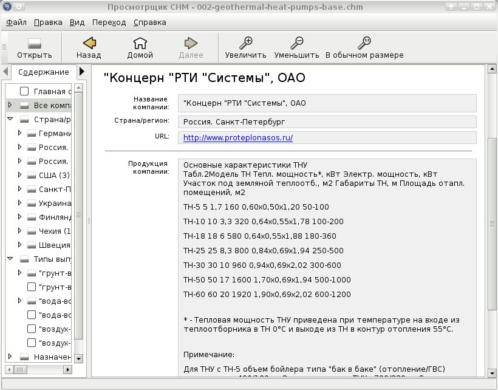Click the sidebar horizontal scroll-left arrow
Viewport: 498px width, 390px height.
click(9, 370)
